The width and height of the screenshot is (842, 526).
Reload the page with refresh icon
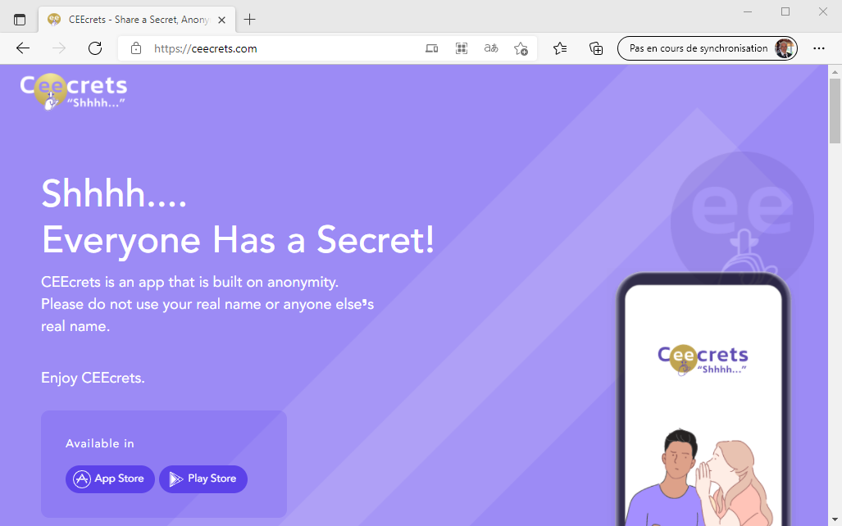tap(95, 48)
